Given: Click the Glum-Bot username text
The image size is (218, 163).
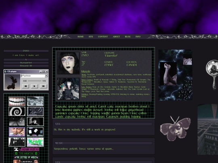Looking at the screenshot, I should coord(111,56).
